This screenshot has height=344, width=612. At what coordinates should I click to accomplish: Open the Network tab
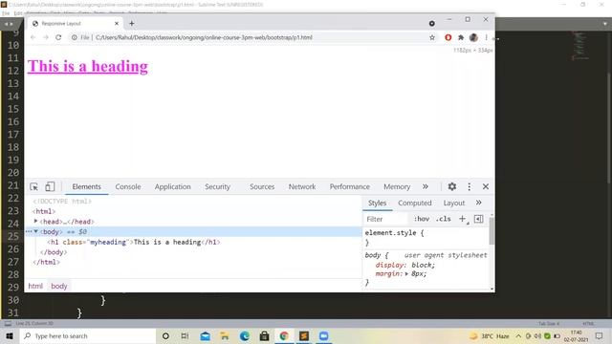(302, 187)
